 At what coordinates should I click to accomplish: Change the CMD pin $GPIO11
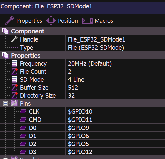click(x=115, y=120)
